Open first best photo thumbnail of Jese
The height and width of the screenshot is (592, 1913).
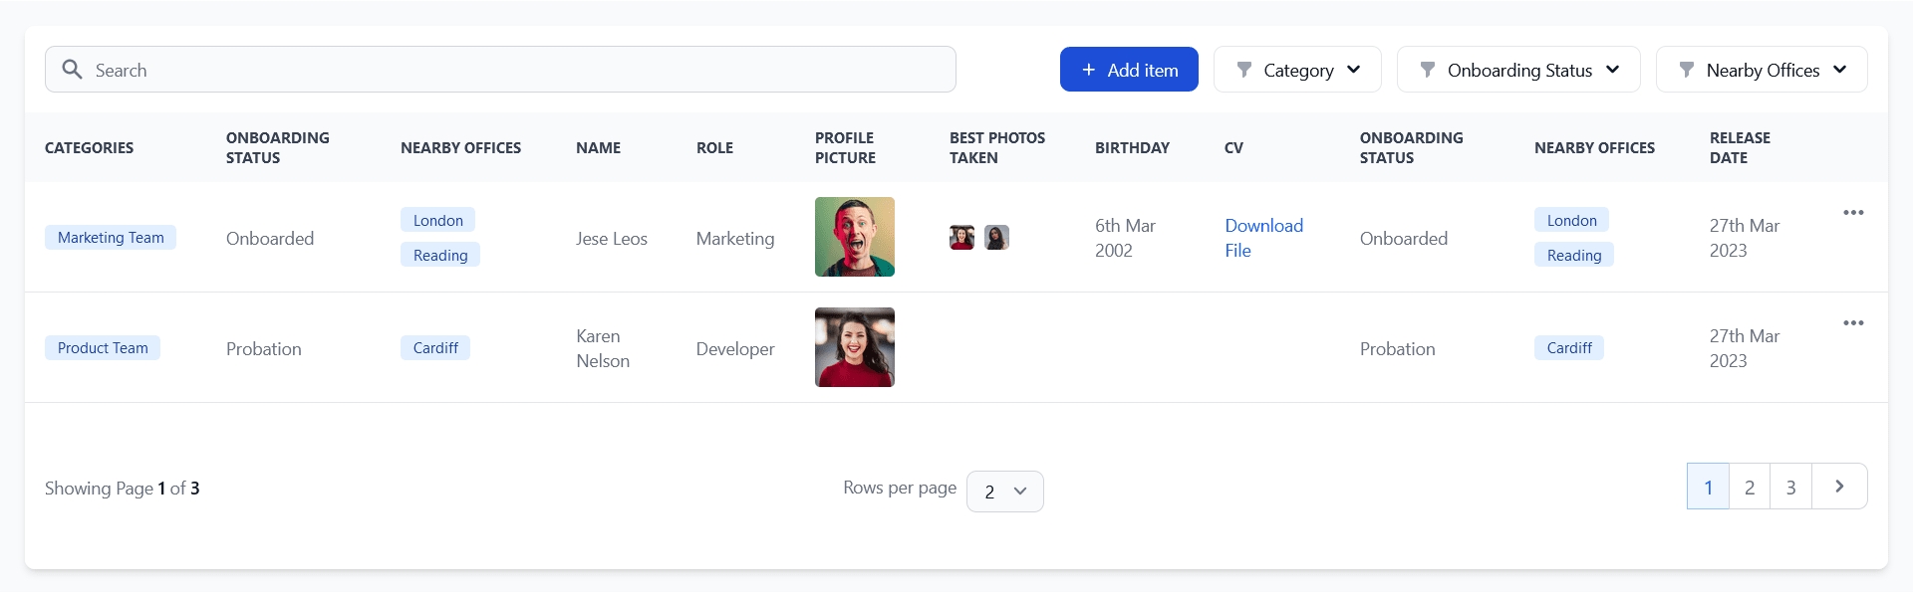click(961, 238)
